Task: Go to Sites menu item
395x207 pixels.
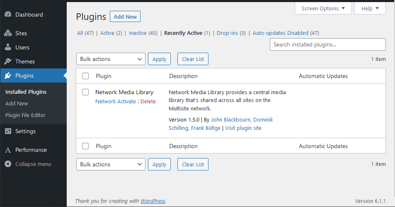Action: click(21, 33)
